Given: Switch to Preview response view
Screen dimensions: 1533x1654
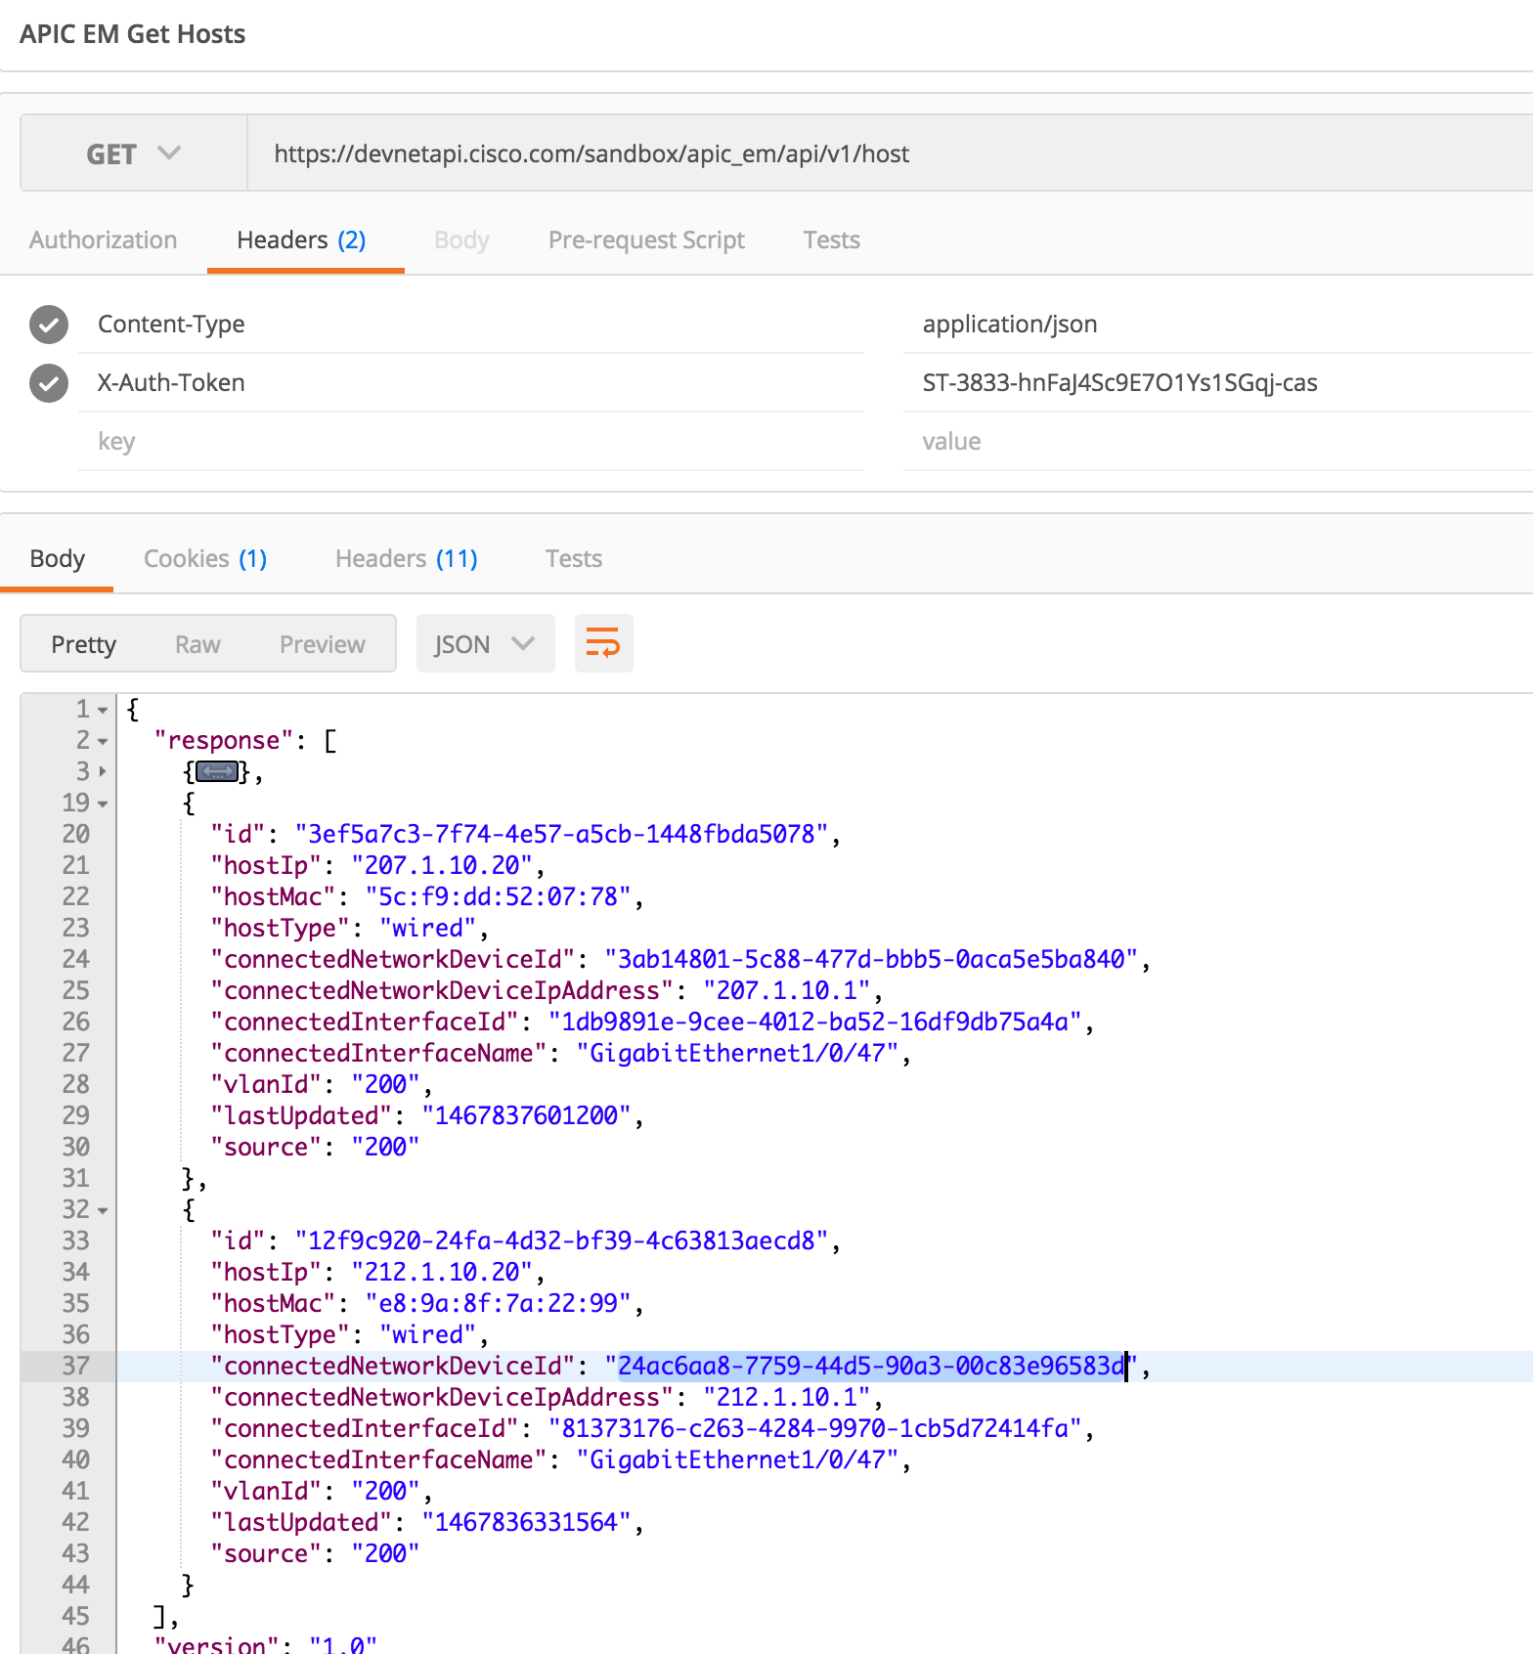Looking at the screenshot, I should point(323,644).
